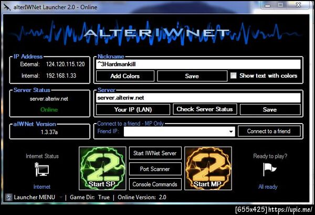
Task: Click Start IWNet Server button
Action: pos(155,153)
